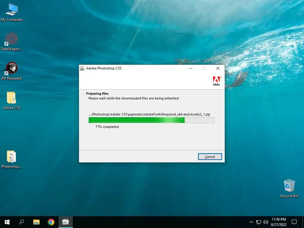The height and width of the screenshot is (228, 304).
Task: Click the 'Adobe Photoshop CS5' title text
Action: (104, 68)
